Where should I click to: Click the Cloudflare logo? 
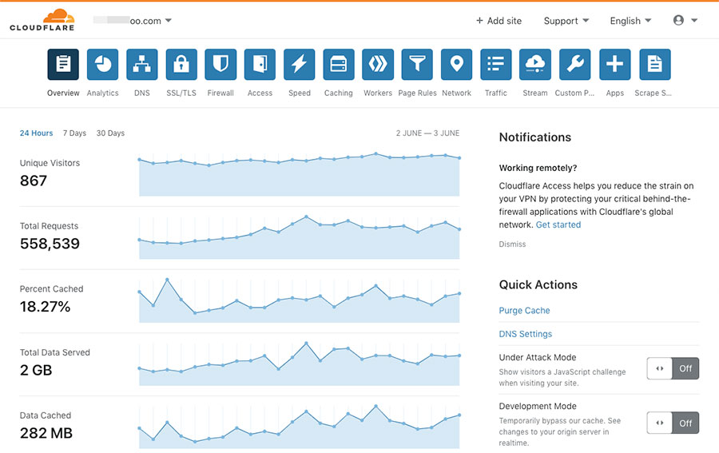[x=42, y=20]
